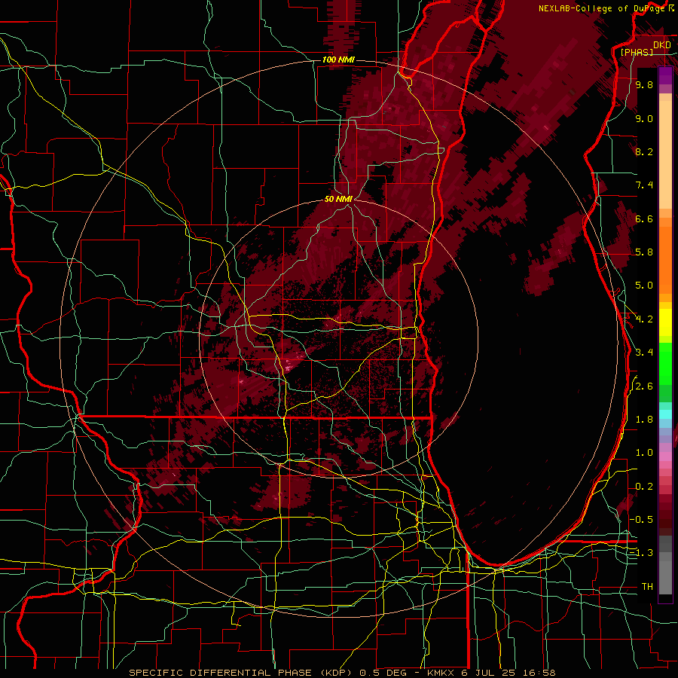Image resolution: width=678 pixels, height=678 pixels.
Task: Pick the cyan segment of the color bar
Action: [665, 414]
